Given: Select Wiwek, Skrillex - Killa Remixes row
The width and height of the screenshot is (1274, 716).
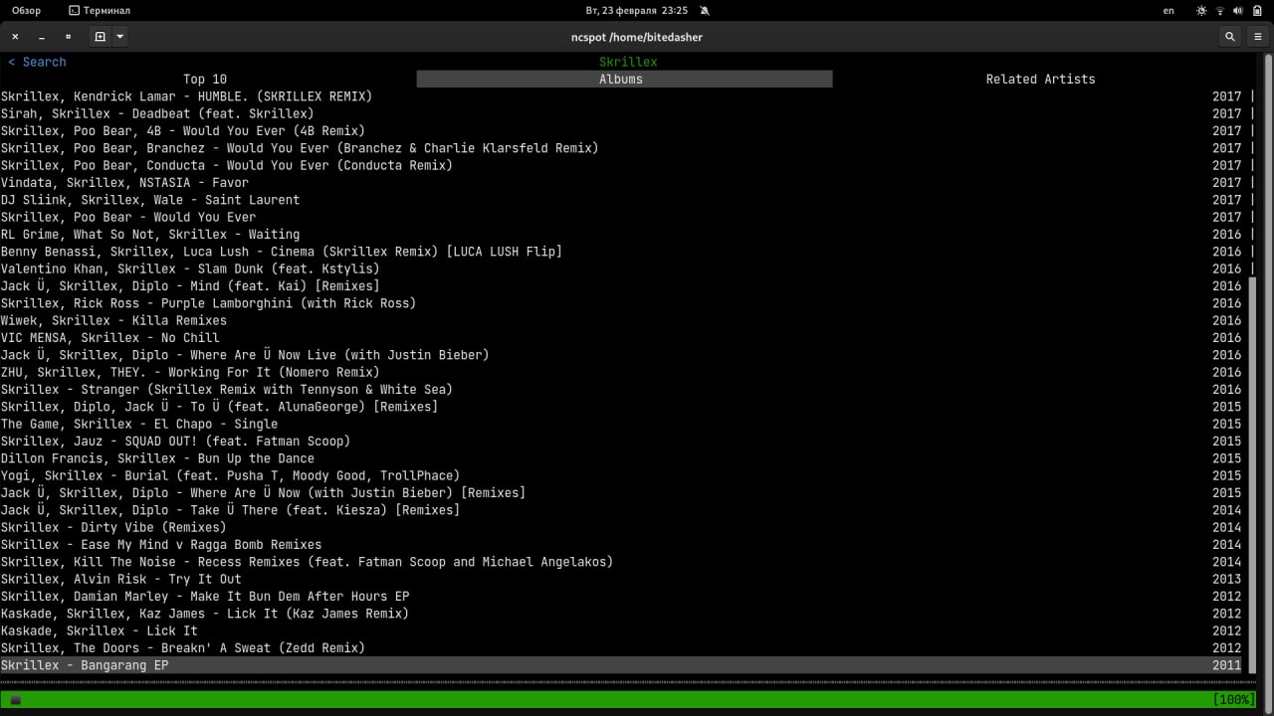Looking at the screenshot, I should pyautogui.click(x=621, y=320).
